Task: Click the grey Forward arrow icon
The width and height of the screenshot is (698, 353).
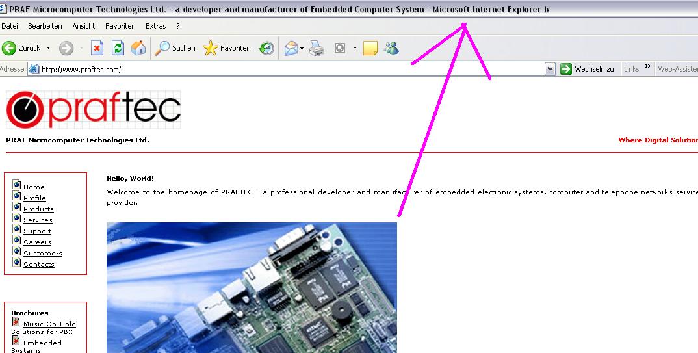Action: (x=66, y=48)
